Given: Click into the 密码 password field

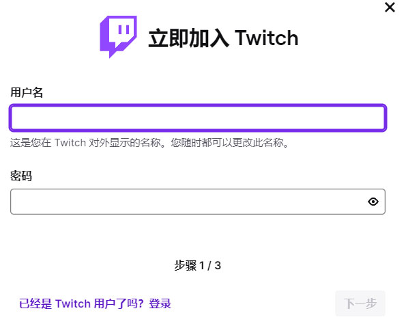Looking at the screenshot, I should pos(198,202).
